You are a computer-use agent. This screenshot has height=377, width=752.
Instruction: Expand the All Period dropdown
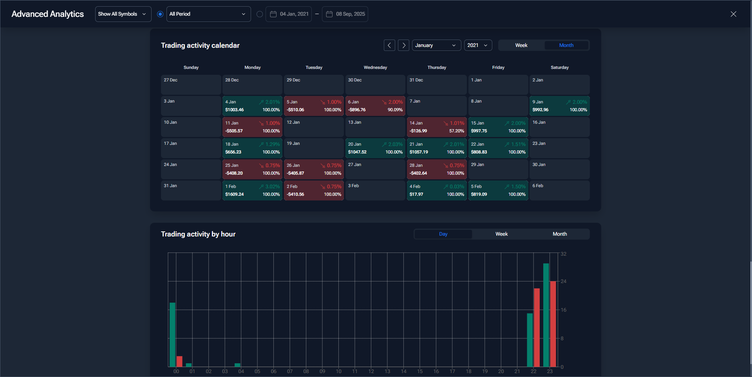point(208,14)
